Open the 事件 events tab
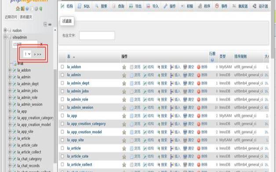276x172 pixels. point(221,6)
